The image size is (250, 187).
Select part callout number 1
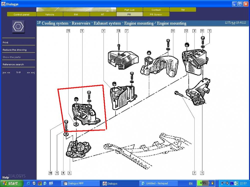click(x=202, y=173)
